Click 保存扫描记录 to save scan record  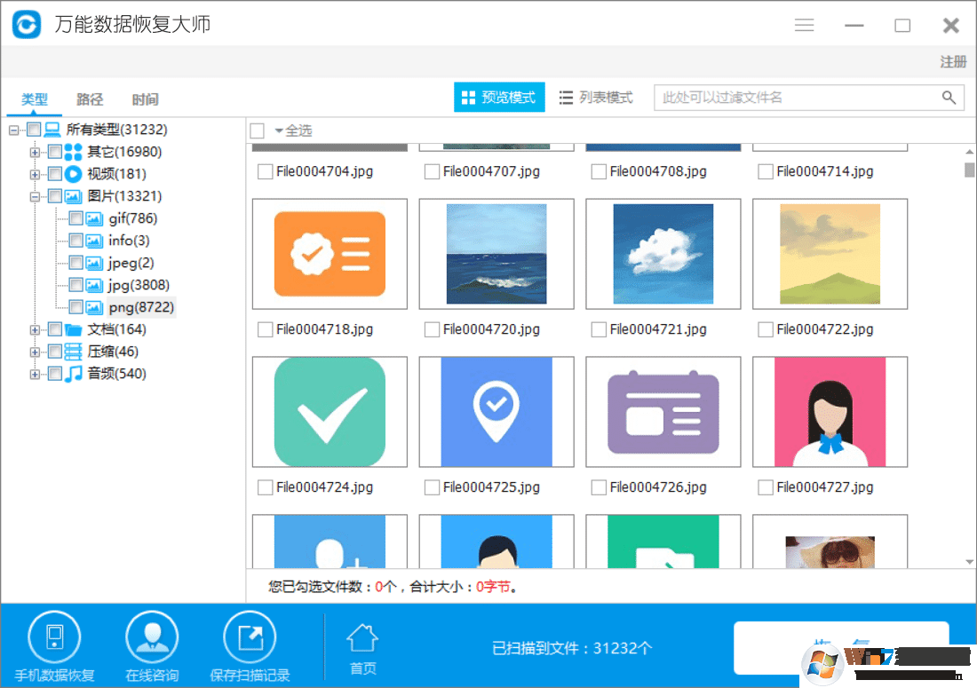tap(250, 646)
